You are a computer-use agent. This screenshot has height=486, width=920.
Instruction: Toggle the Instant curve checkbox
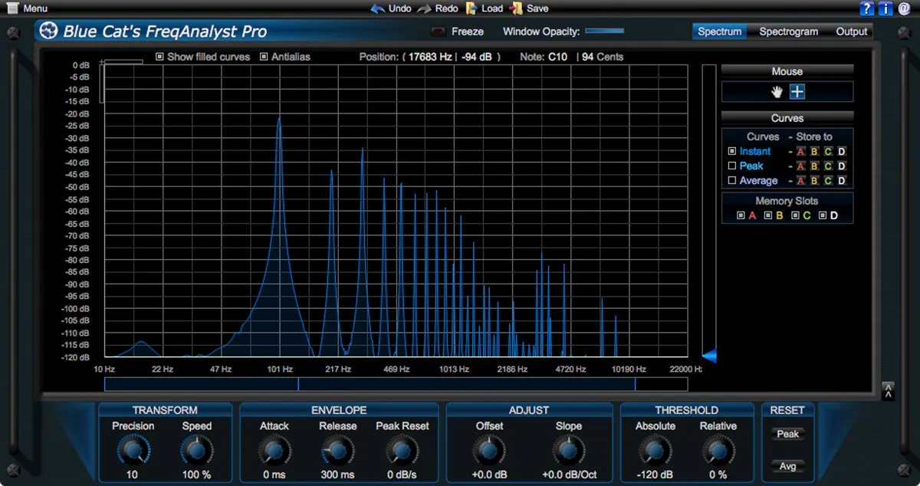click(732, 152)
